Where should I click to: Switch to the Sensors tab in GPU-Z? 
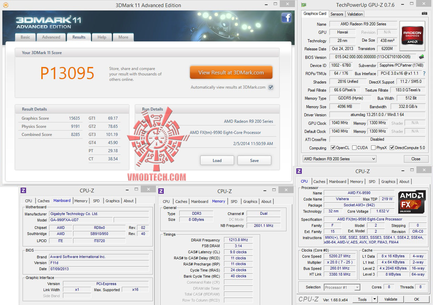[337, 14]
